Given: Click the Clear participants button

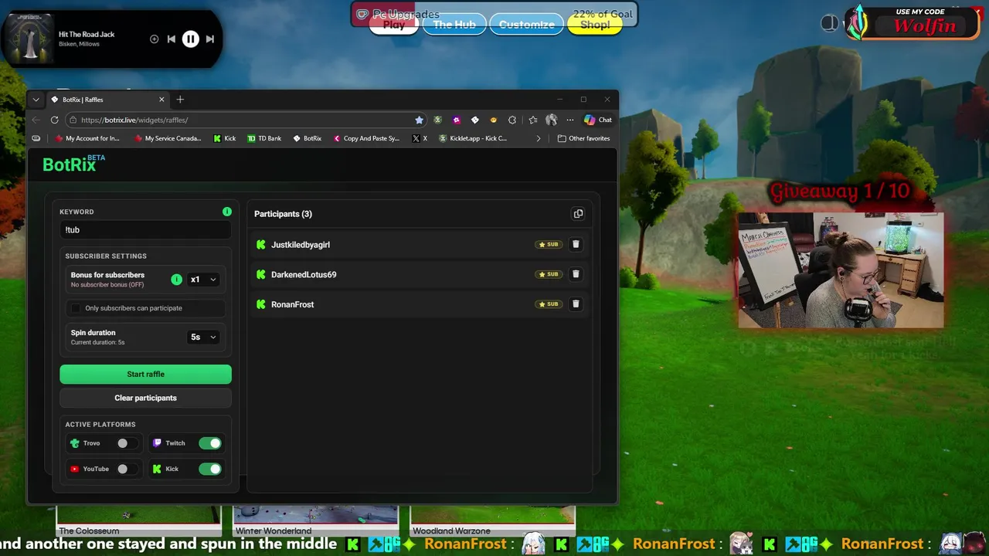Looking at the screenshot, I should tap(145, 398).
